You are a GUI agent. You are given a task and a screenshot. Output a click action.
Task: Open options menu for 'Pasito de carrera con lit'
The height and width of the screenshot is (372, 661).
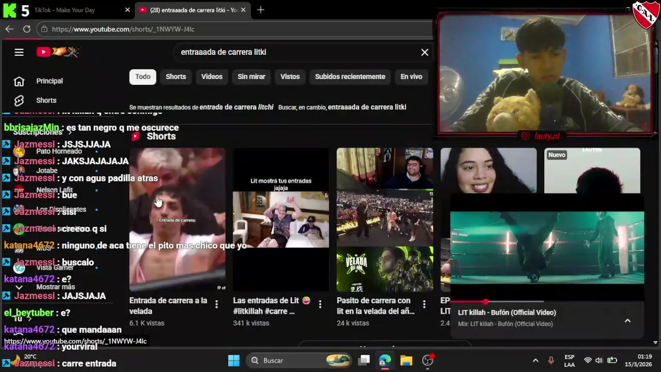pos(424,304)
